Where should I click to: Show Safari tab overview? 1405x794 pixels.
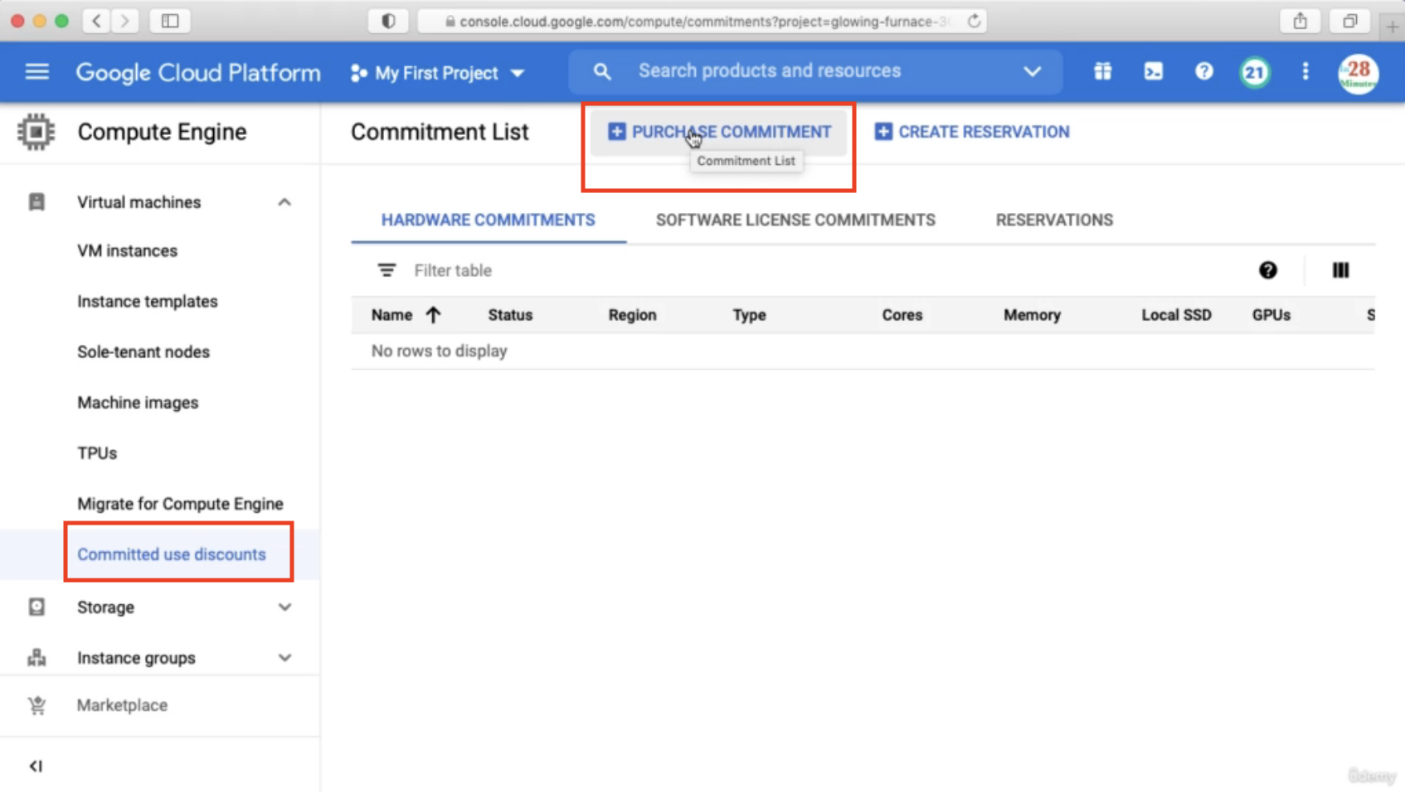[x=1349, y=21]
